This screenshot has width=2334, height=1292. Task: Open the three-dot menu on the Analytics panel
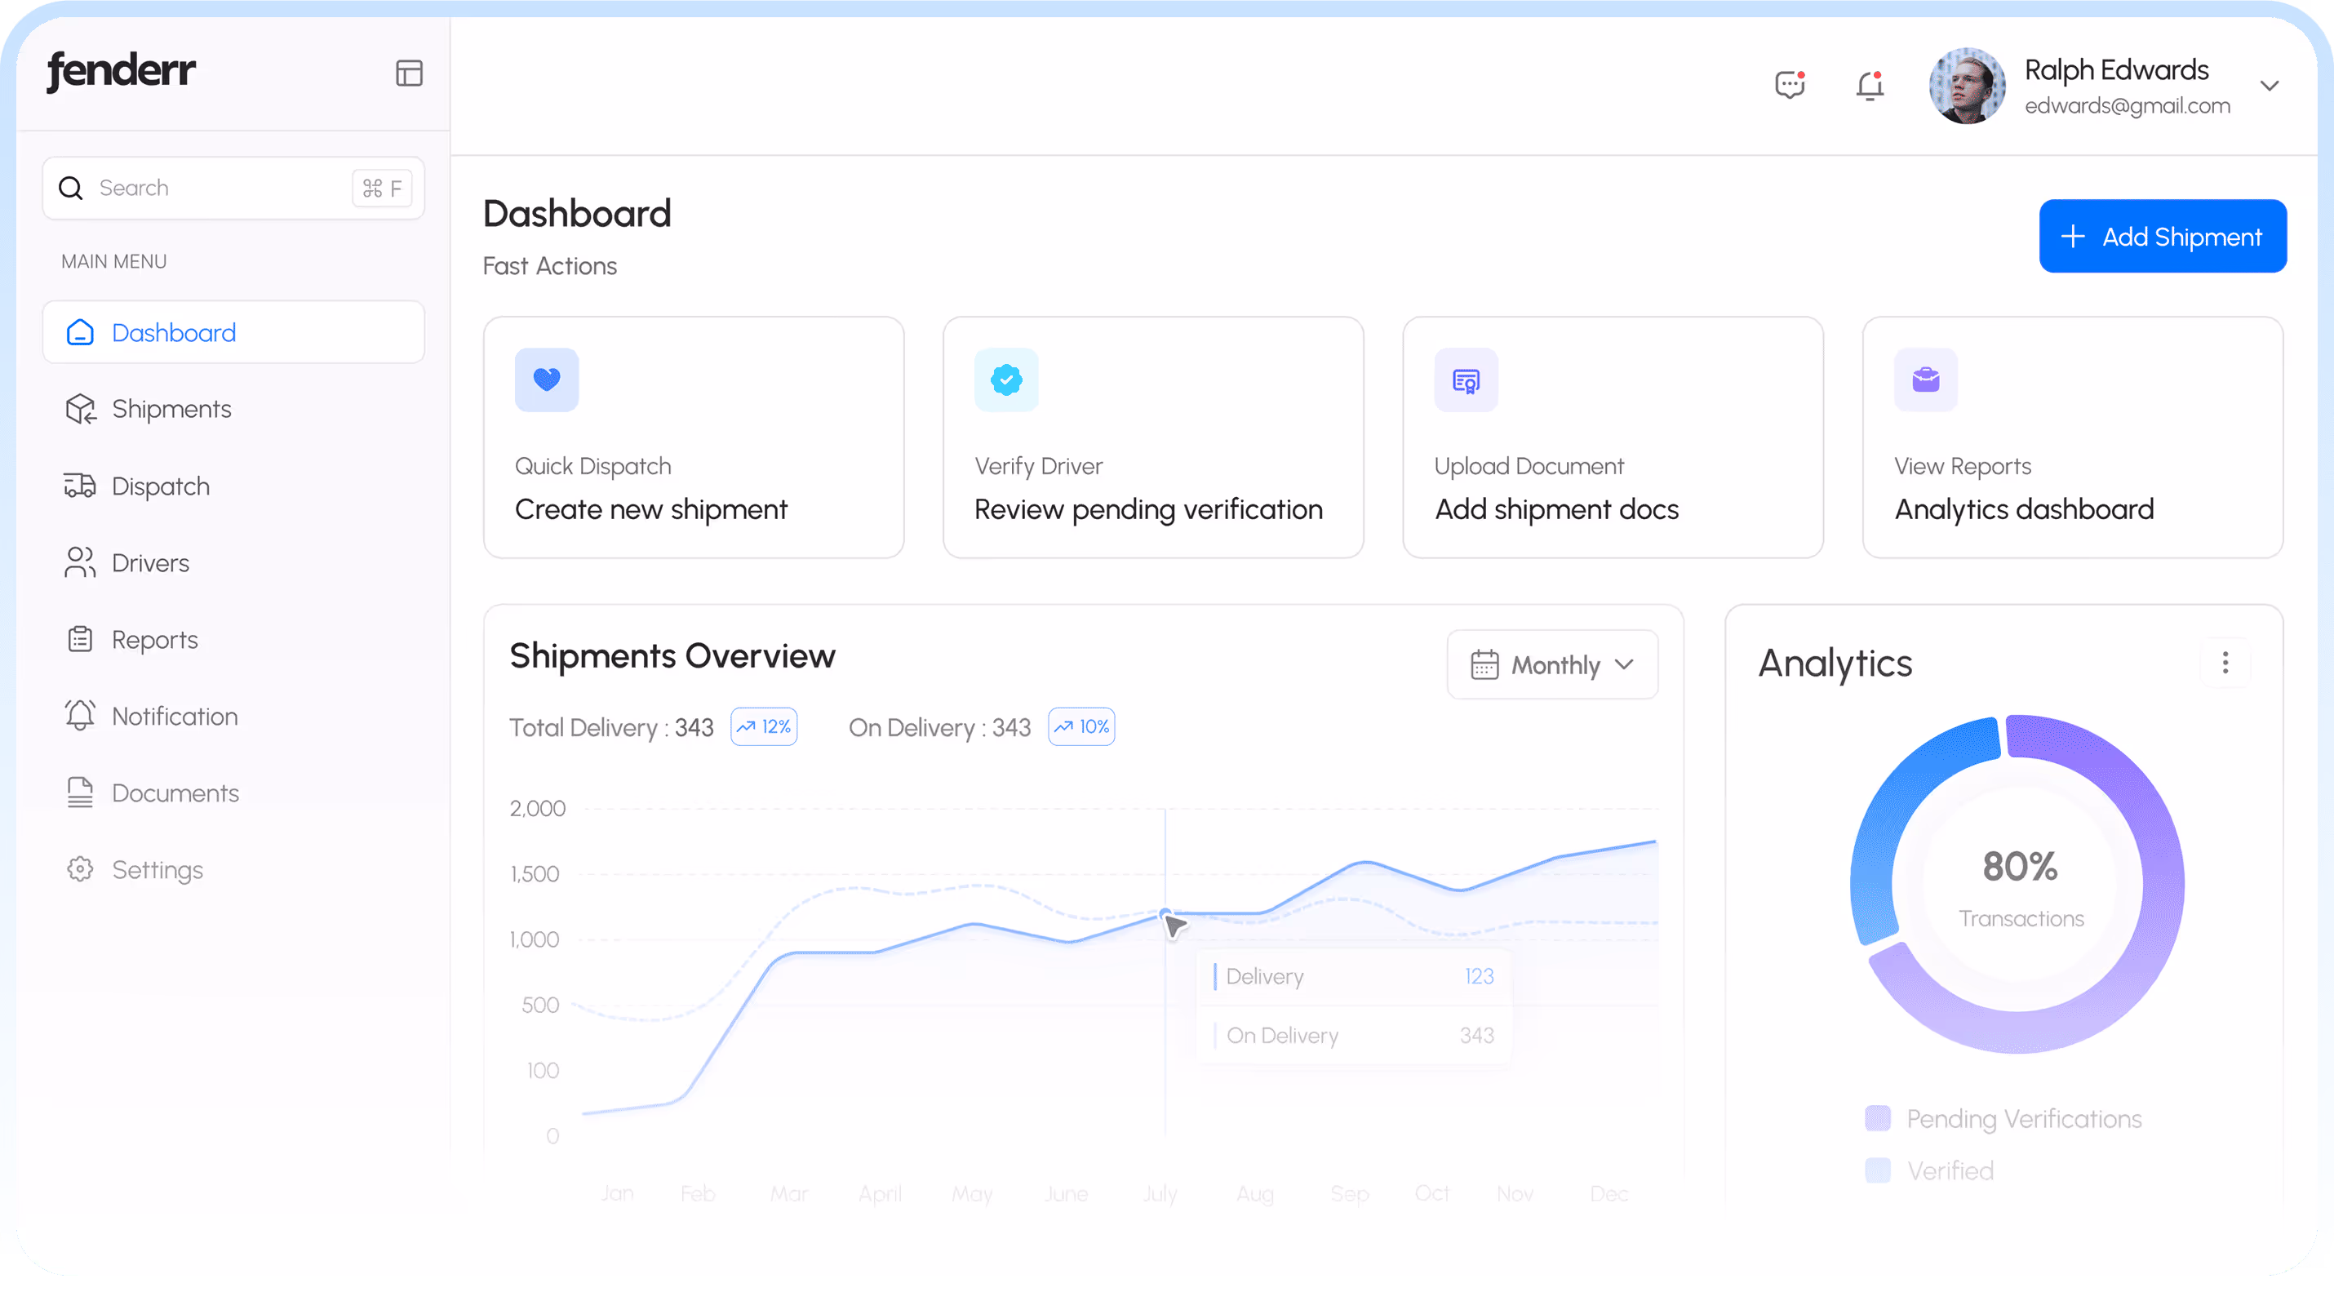pos(2226,664)
